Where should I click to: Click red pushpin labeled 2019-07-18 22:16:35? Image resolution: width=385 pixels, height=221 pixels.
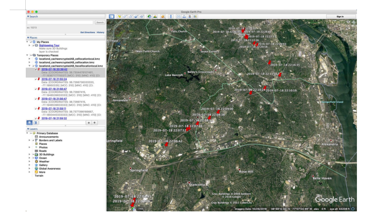point(270,63)
